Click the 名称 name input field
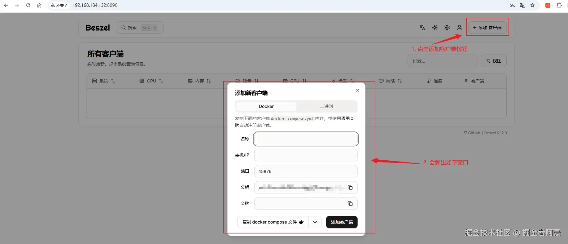The image size is (568, 244). tap(306, 139)
